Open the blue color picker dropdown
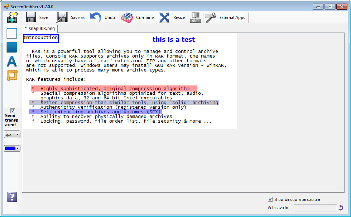 click(x=12, y=148)
